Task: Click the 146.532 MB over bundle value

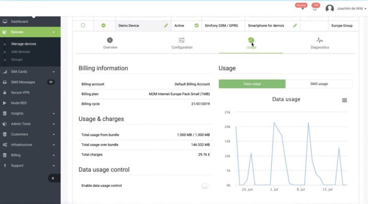Action: pyautogui.click(x=201, y=145)
